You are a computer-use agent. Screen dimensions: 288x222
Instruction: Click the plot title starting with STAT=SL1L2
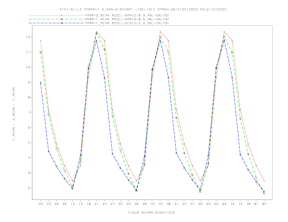click(143, 9)
